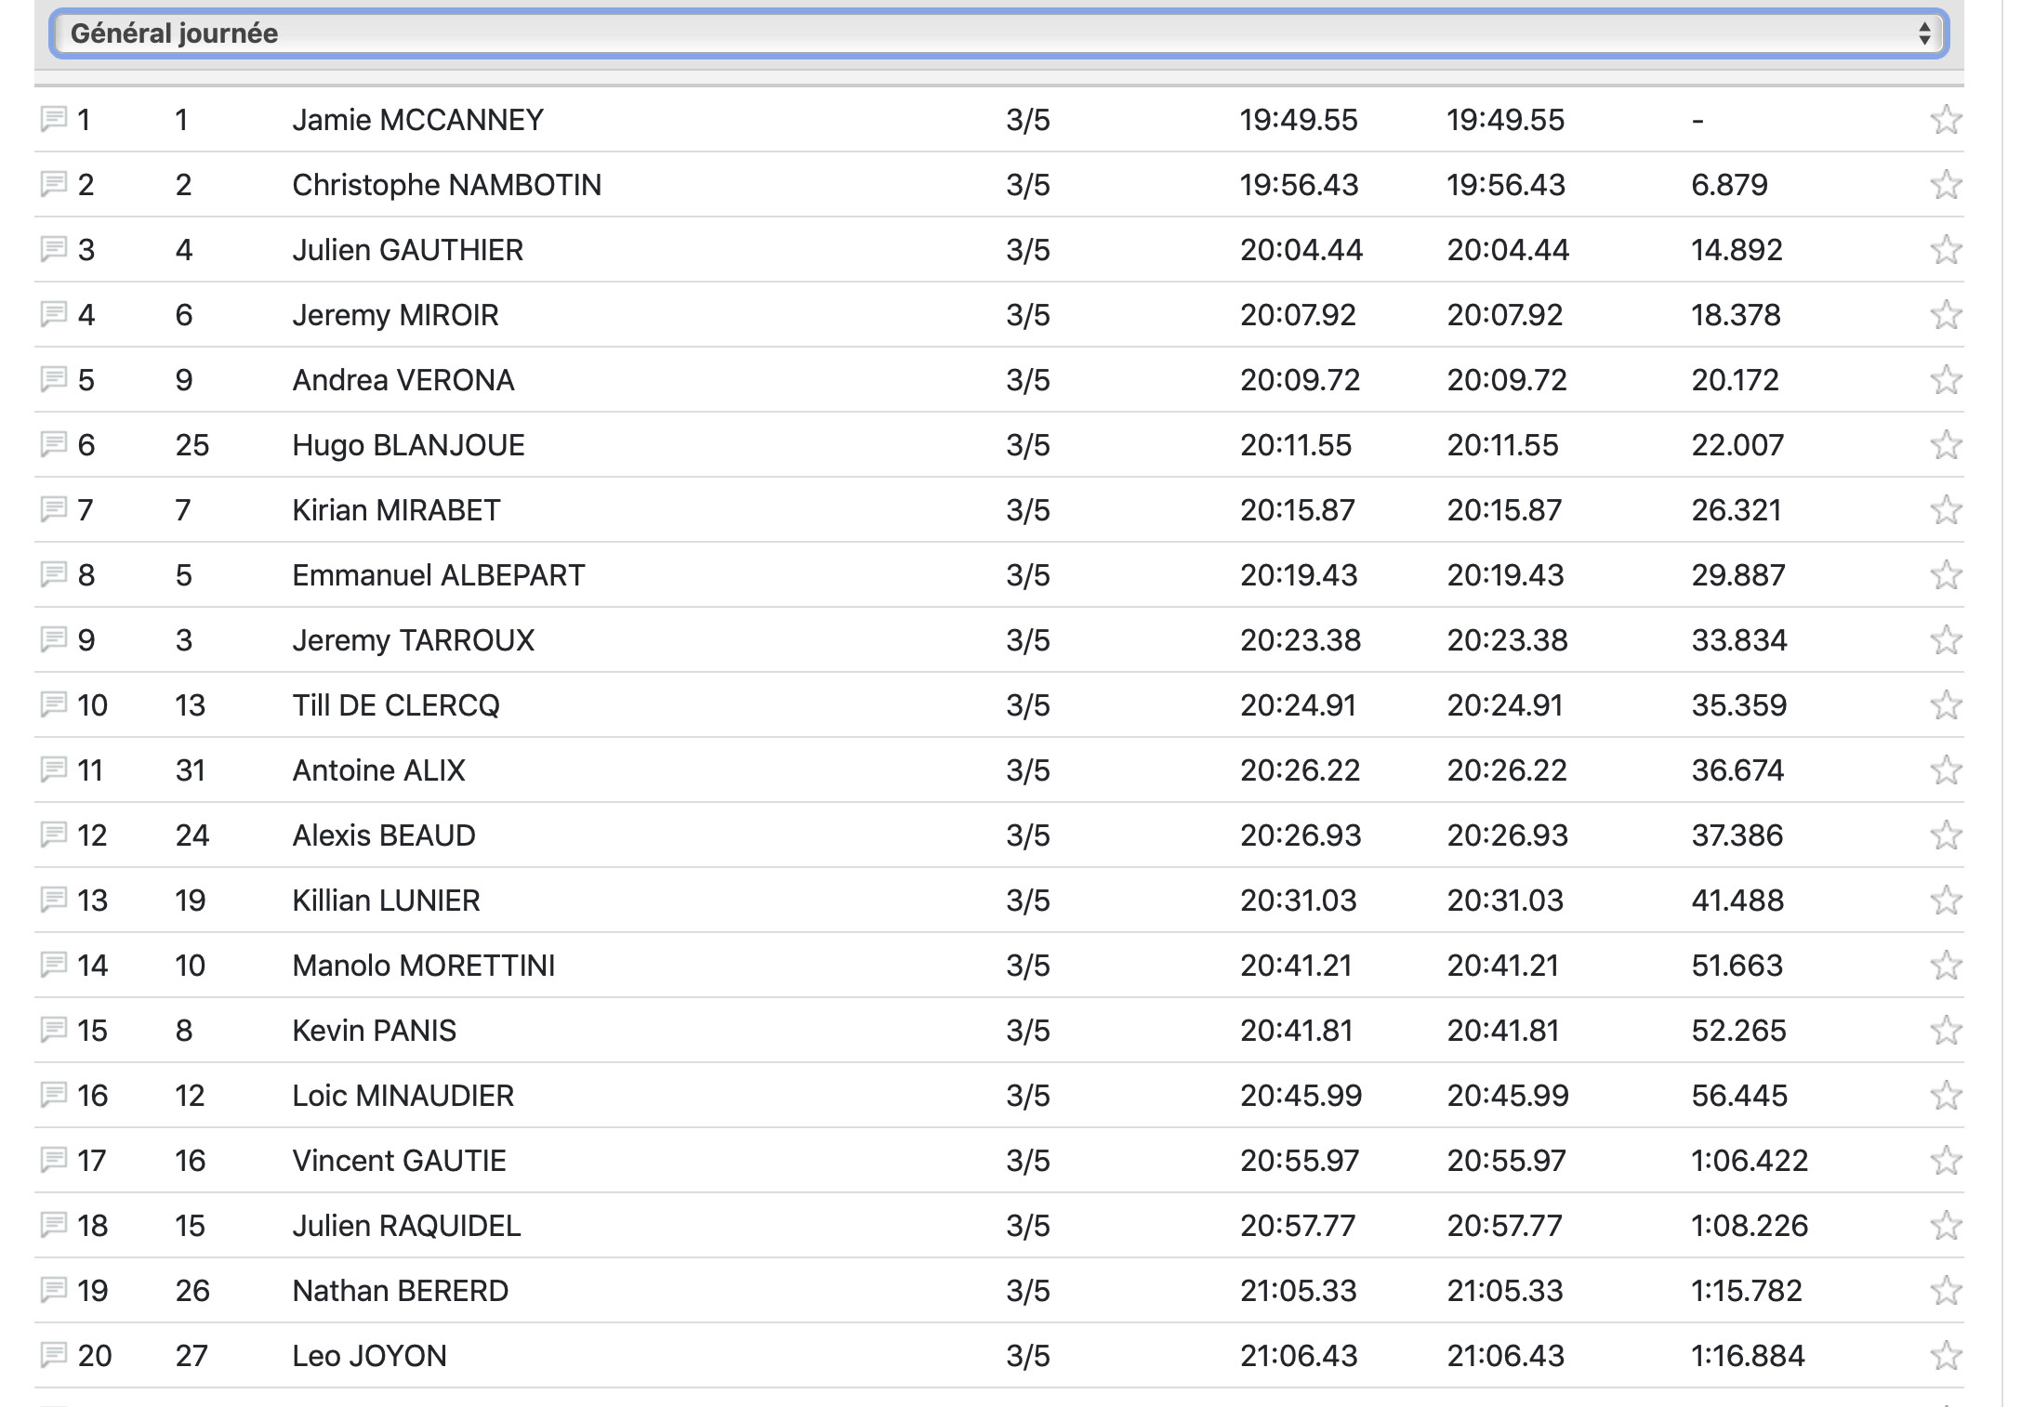Toggle star for Alexis BEAUD
Screen dimensions: 2021x1407
[x=1945, y=835]
